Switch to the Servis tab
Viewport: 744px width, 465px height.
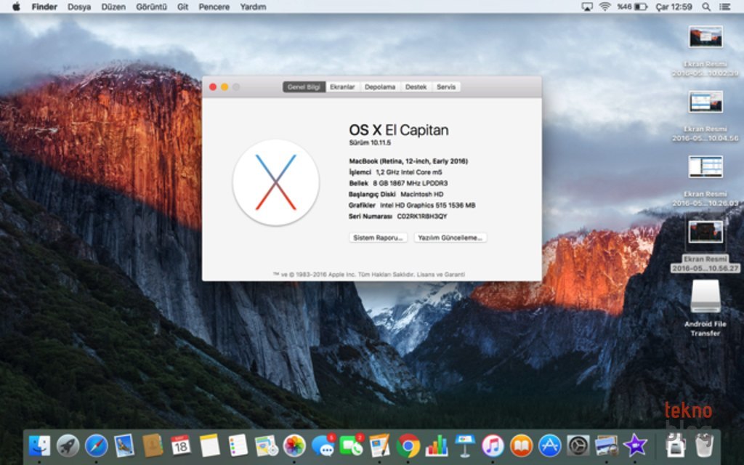[x=446, y=87]
